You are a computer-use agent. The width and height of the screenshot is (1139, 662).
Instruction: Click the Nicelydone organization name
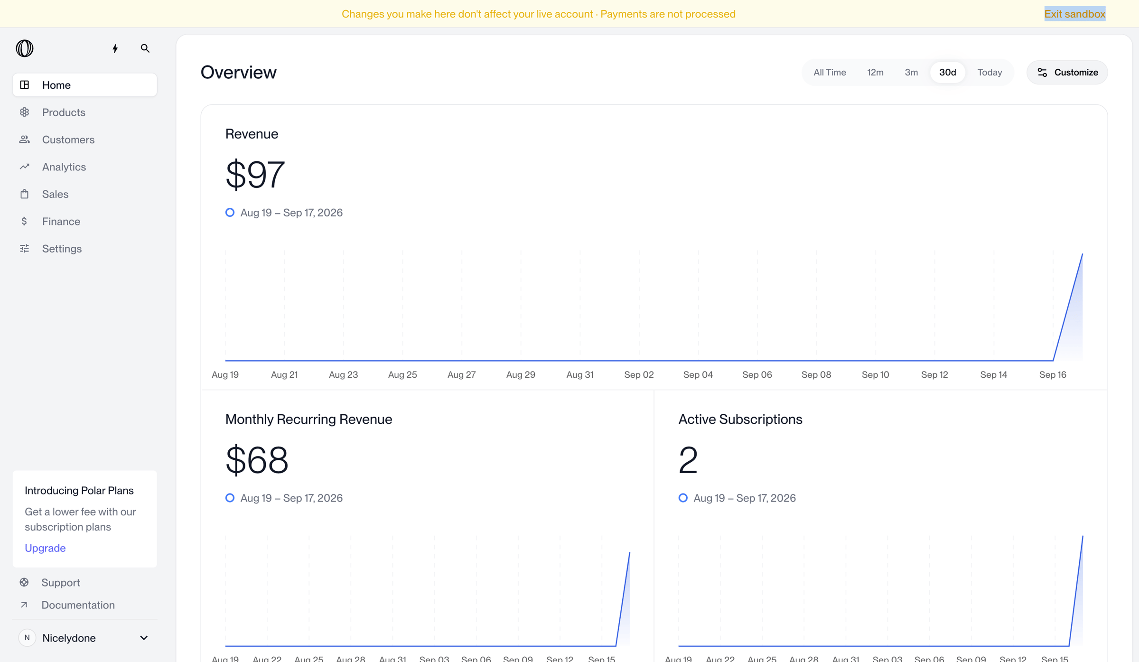click(69, 638)
